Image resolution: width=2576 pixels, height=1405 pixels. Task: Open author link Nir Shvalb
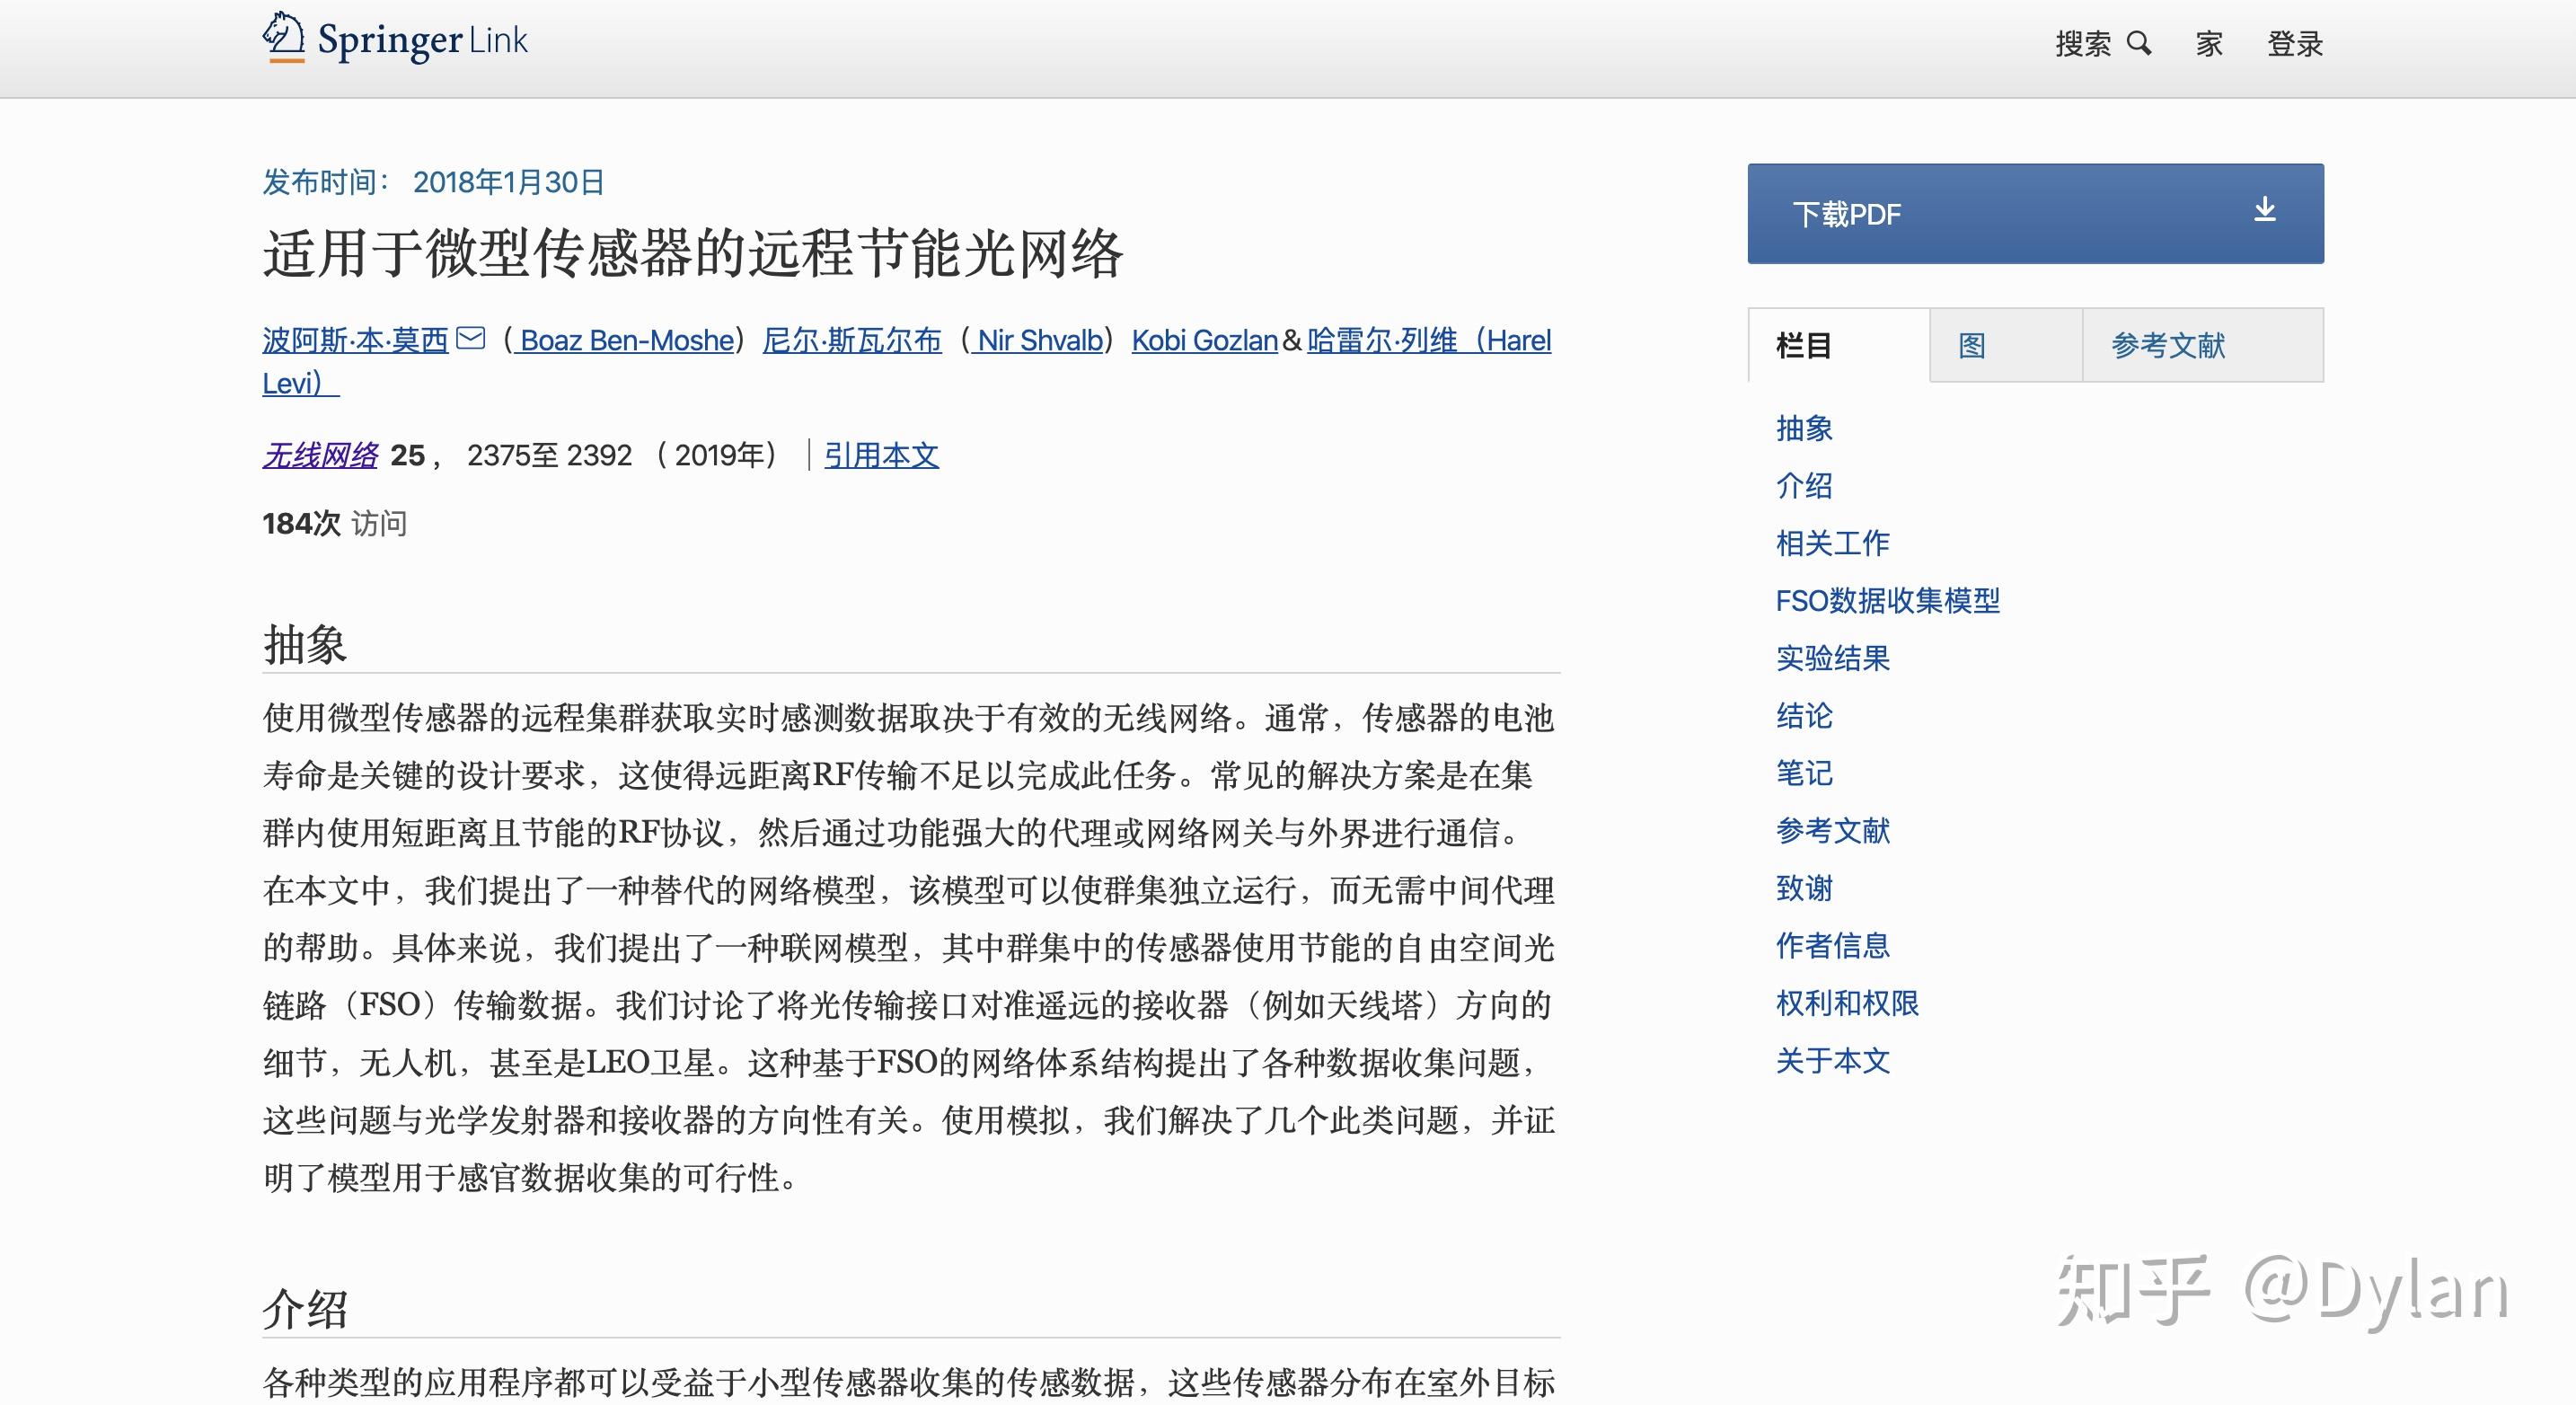coord(1040,341)
